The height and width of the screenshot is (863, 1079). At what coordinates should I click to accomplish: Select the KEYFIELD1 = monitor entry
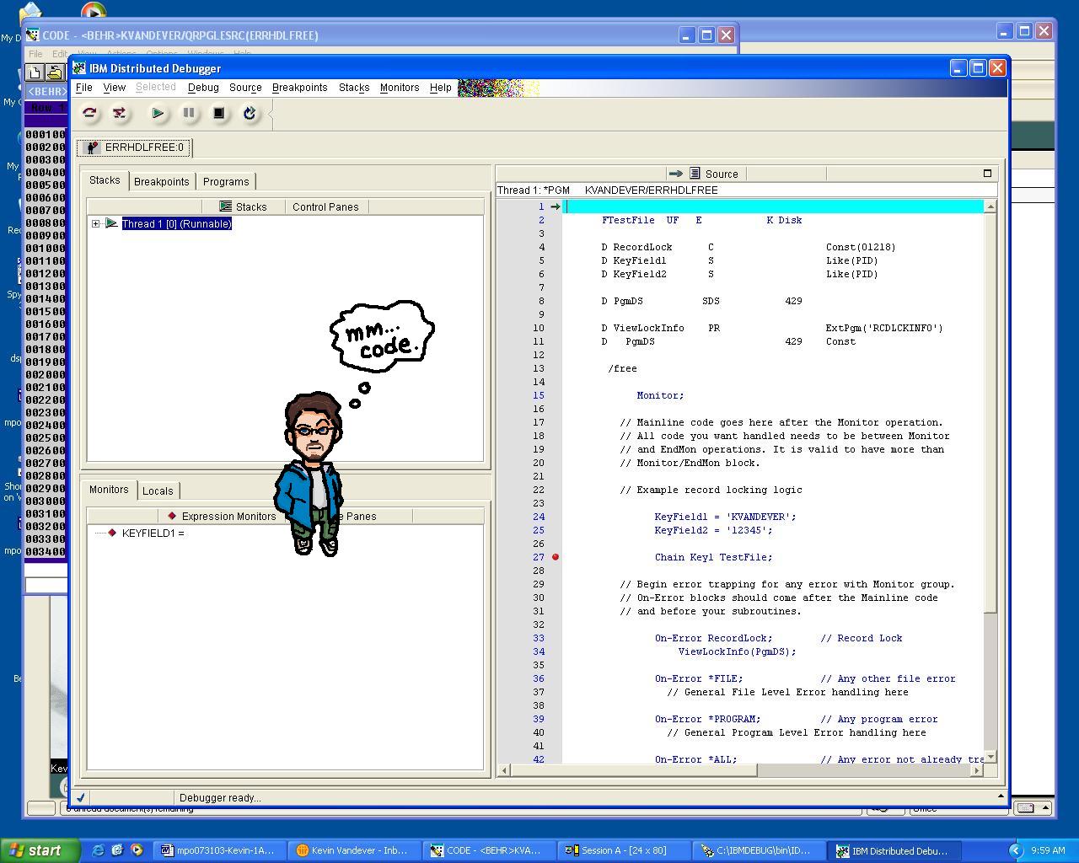153,533
